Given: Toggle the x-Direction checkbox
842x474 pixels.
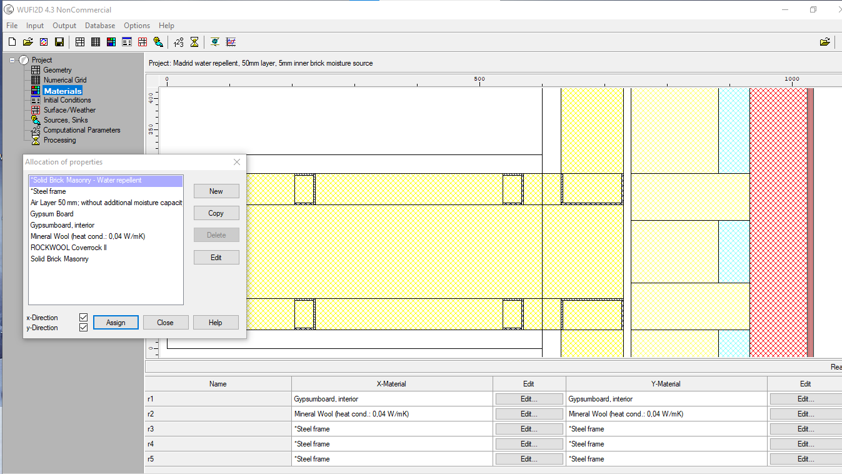Looking at the screenshot, I should (x=83, y=318).
